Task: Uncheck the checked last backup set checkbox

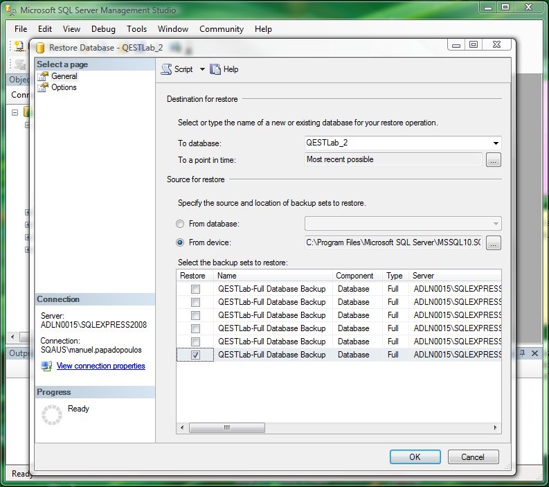Action: pyautogui.click(x=195, y=355)
